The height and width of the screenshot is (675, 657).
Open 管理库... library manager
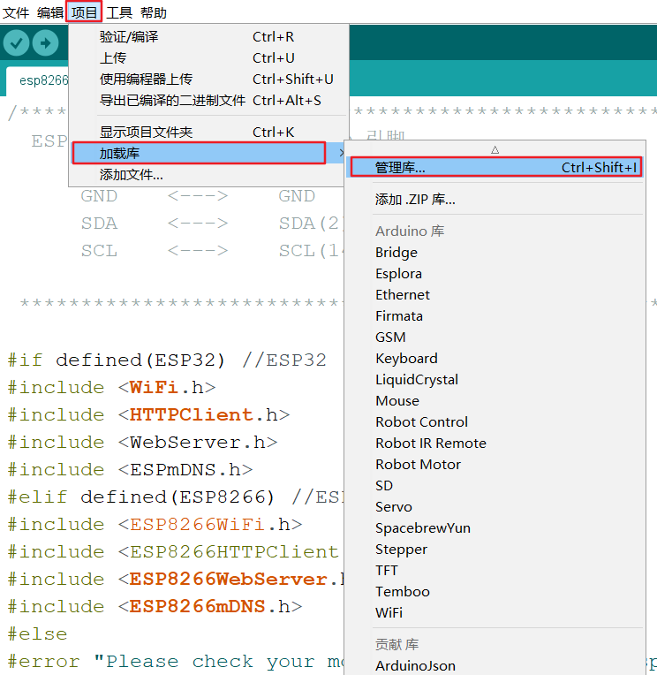coord(496,167)
